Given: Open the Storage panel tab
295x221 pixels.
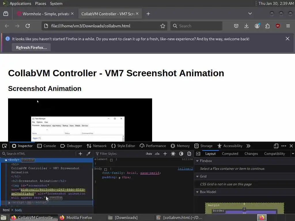Looking at the screenshot, I should [204, 146].
